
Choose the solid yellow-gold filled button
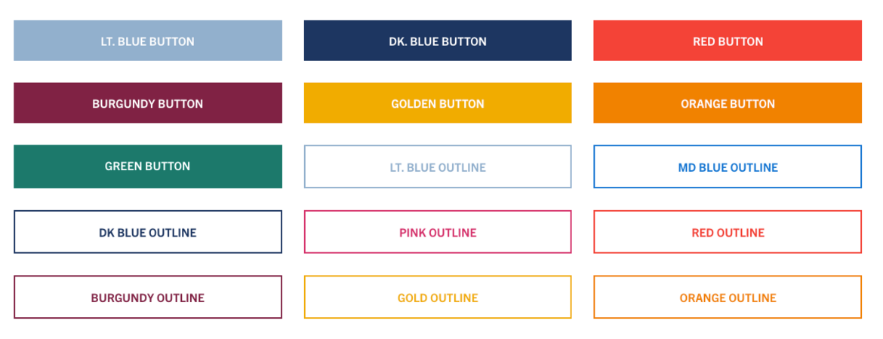(438, 103)
